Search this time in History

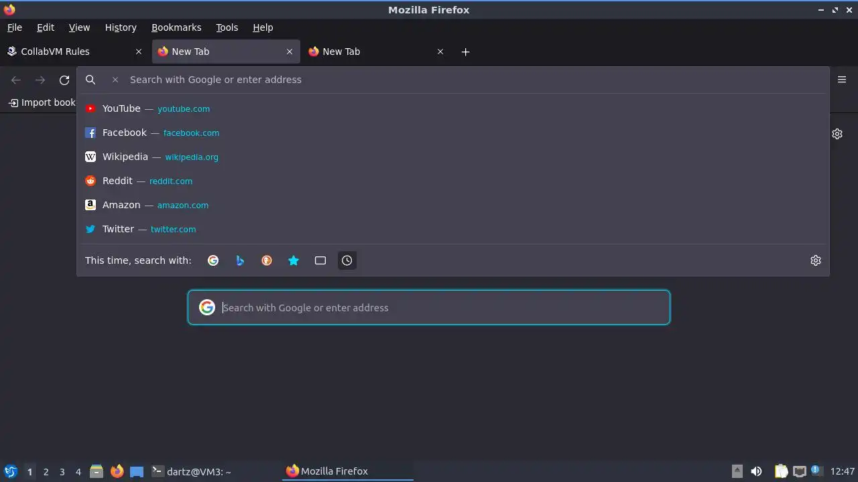point(347,260)
